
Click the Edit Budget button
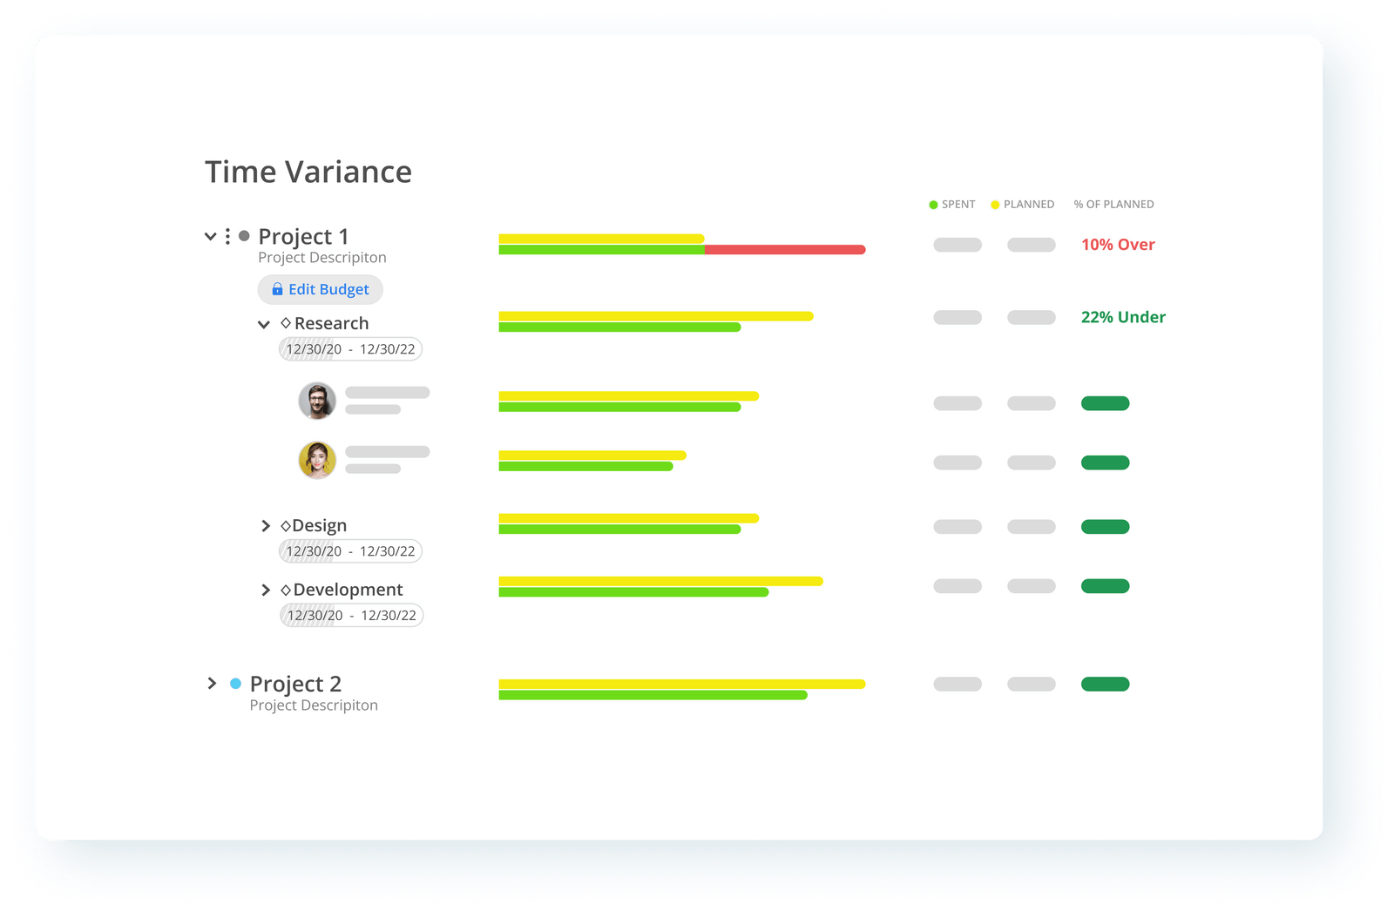point(320,289)
